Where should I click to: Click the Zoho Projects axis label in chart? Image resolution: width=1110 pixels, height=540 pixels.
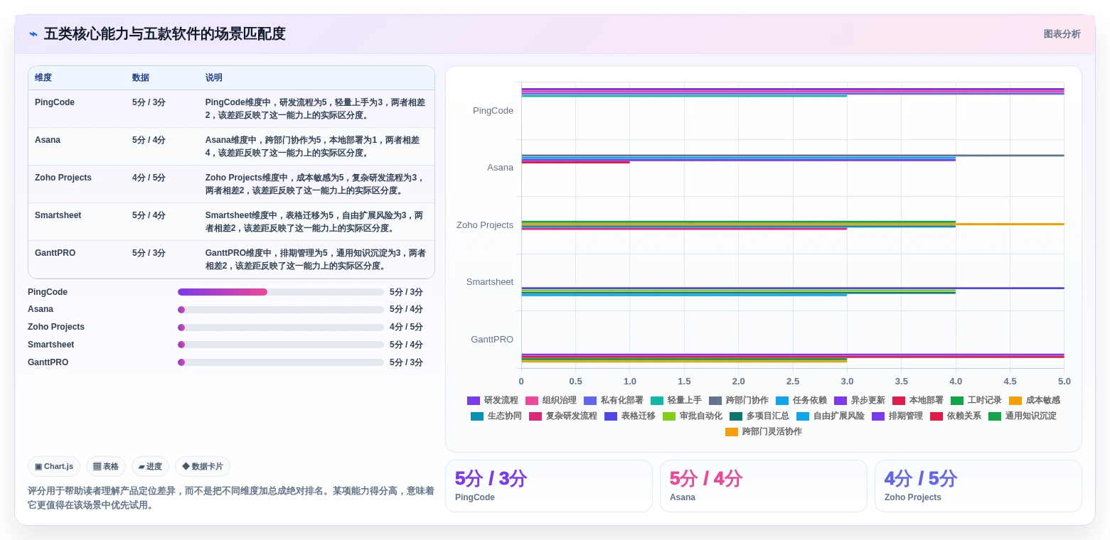pyautogui.click(x=485, y=225)
